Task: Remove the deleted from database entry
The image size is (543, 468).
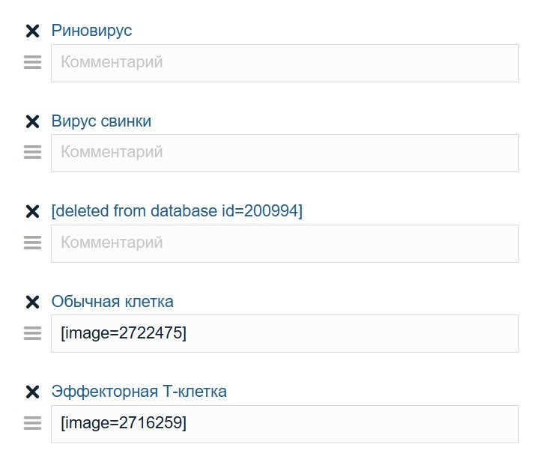Action: (x=32, y=211)
